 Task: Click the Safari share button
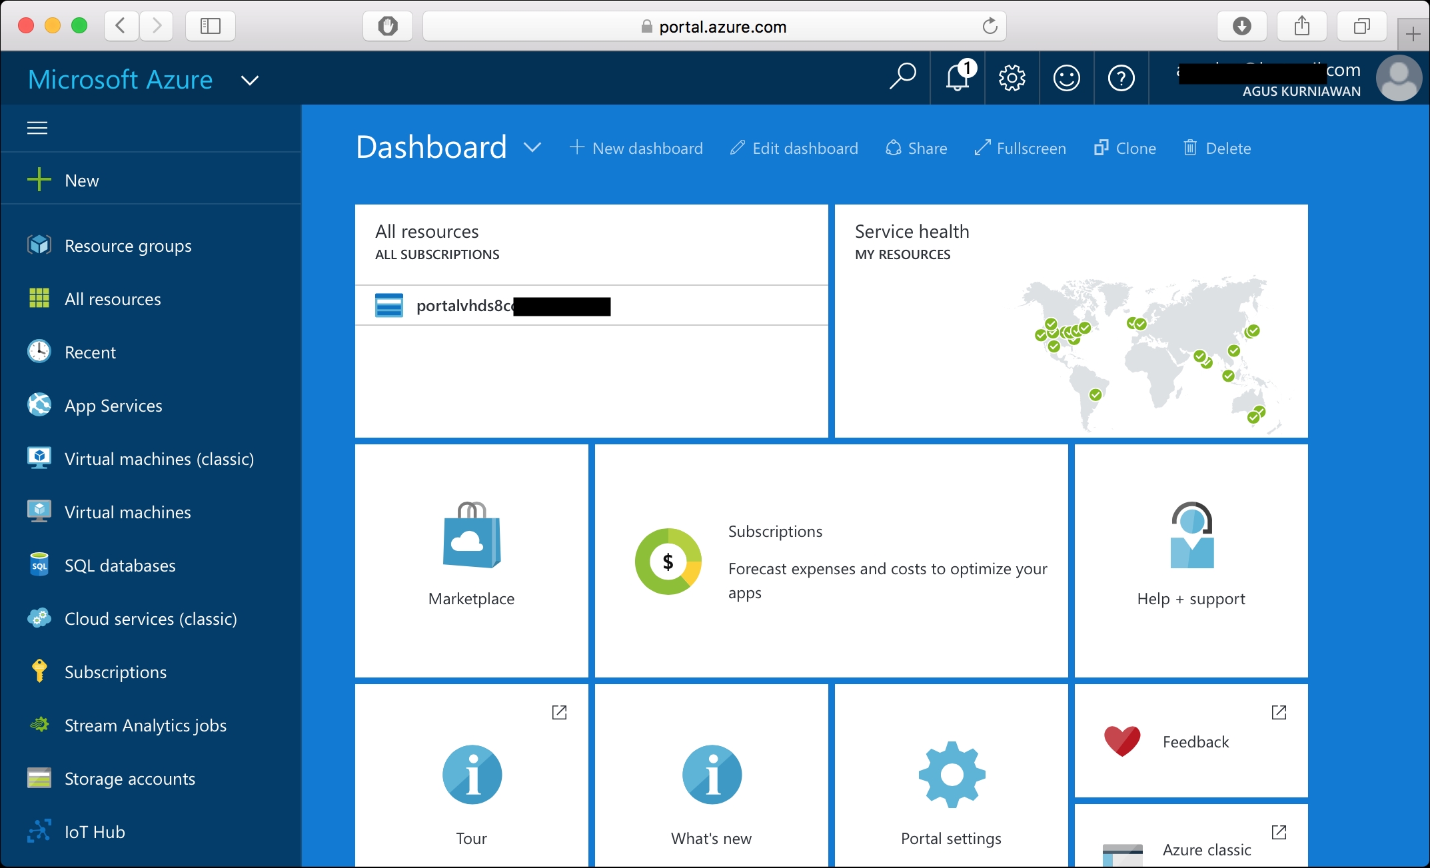point(1301,26)
